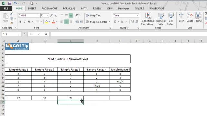The image size is (207, 116).
Task: Decrease font size with the small A
Action: pyautogui.click(x=56, y=15)
